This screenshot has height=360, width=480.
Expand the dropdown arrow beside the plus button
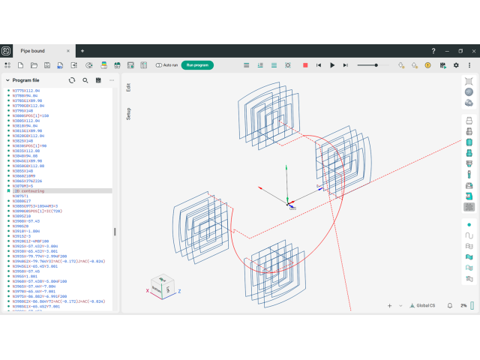pos(400,305)
